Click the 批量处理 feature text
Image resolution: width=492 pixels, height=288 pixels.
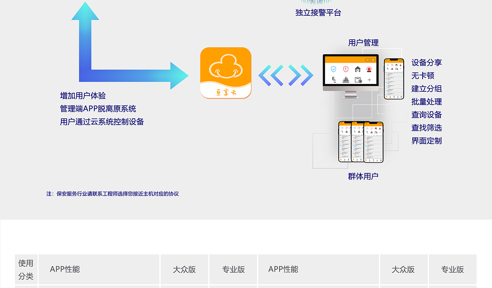(x=426, y=102)
